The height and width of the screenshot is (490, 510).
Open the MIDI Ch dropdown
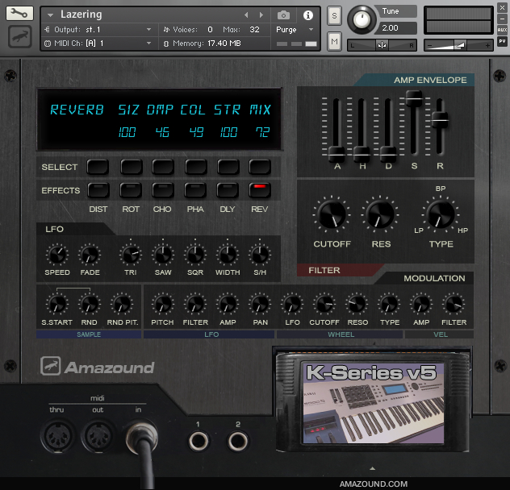pyautogui.click(x=98, y=44)
